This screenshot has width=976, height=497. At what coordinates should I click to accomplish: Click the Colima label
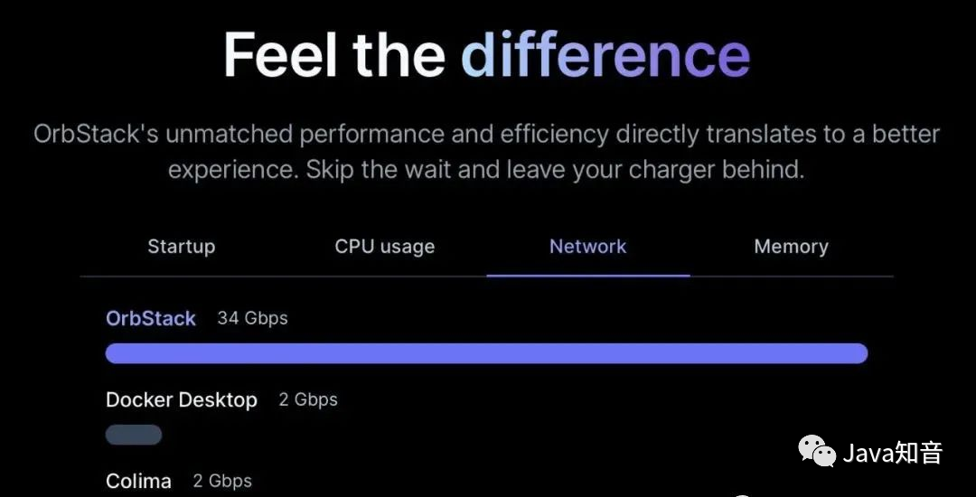point(138,481)
